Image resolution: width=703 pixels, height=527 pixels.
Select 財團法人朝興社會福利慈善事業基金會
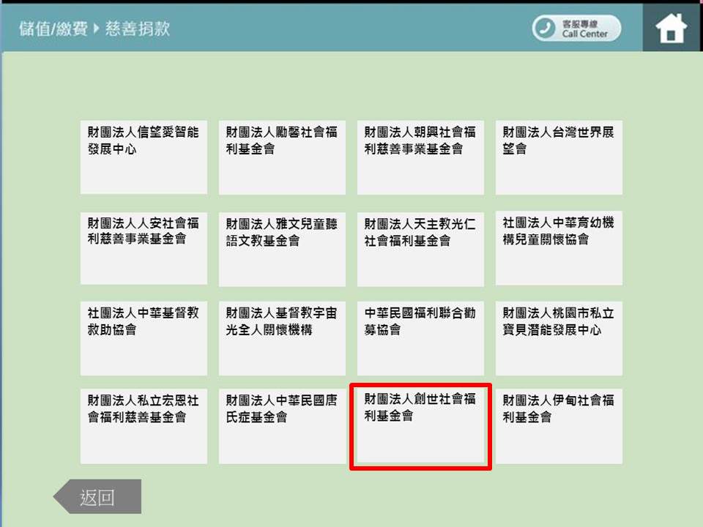pyautogui.click(x=420, y=157)
